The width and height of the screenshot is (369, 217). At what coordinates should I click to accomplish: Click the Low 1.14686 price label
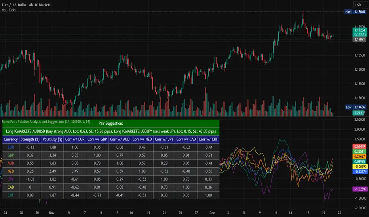click(354, 107)
